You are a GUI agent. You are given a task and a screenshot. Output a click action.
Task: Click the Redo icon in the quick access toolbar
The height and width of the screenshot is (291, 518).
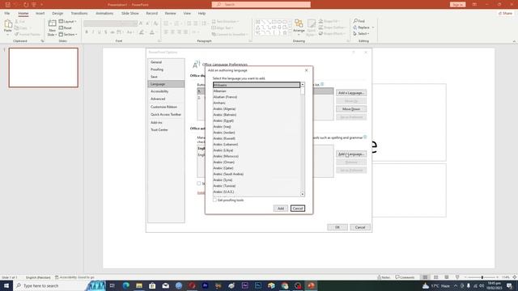point(26,5)
